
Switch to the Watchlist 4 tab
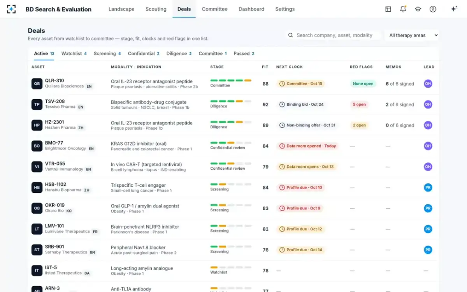coord(74,54)
